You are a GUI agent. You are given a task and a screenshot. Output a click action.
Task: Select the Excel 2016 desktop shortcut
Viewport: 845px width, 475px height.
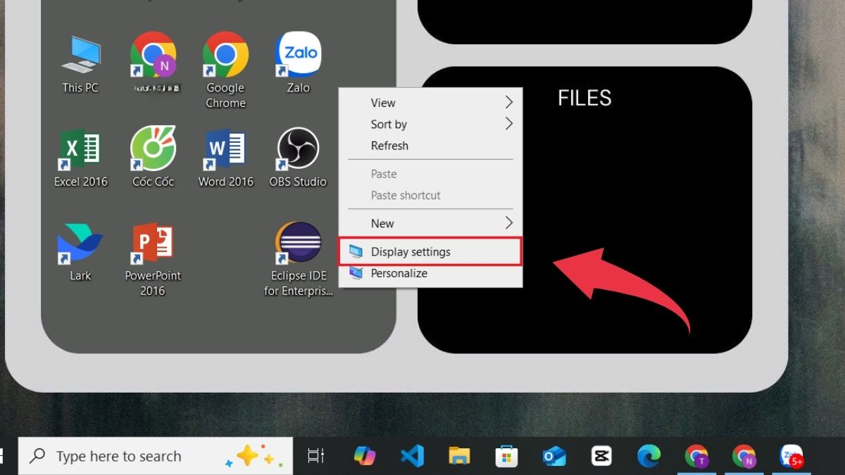coord(80,158)
